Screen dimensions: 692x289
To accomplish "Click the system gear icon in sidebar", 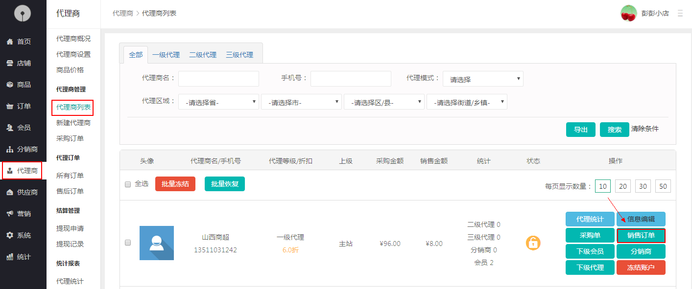I will tap(10, 235).
